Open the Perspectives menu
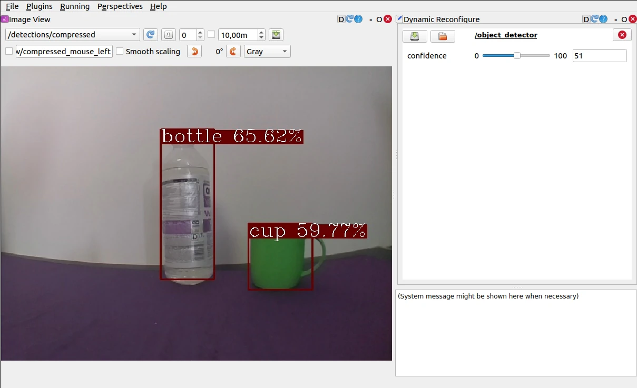 tap(120, 6)
